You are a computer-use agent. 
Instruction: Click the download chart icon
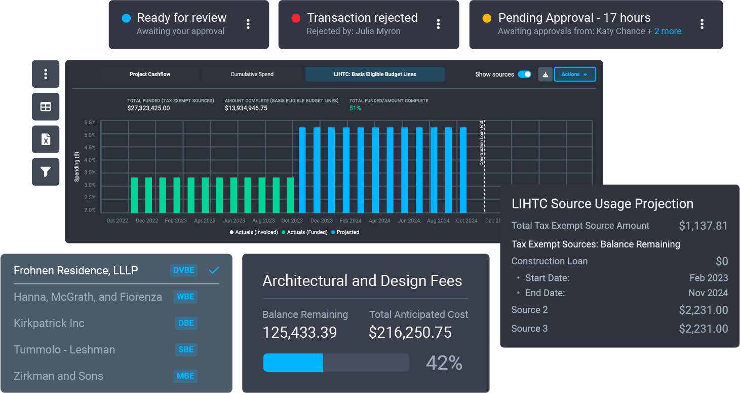[545, 75]
